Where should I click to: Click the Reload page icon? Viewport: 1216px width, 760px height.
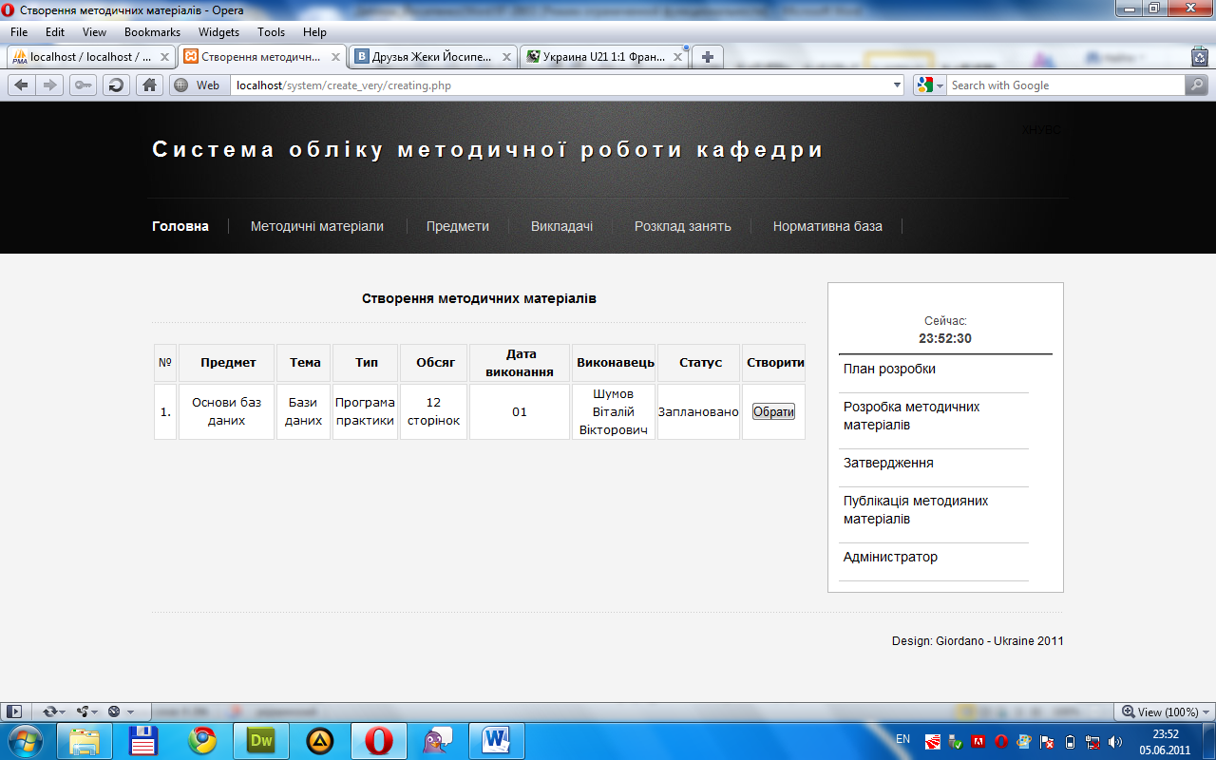click(116, 85)
